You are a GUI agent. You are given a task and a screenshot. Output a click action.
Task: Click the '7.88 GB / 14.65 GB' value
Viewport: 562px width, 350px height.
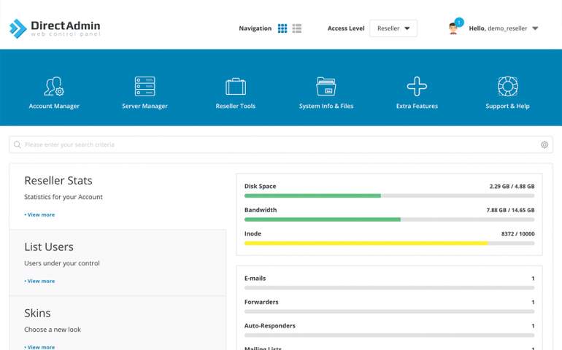(x=510, y=210)
